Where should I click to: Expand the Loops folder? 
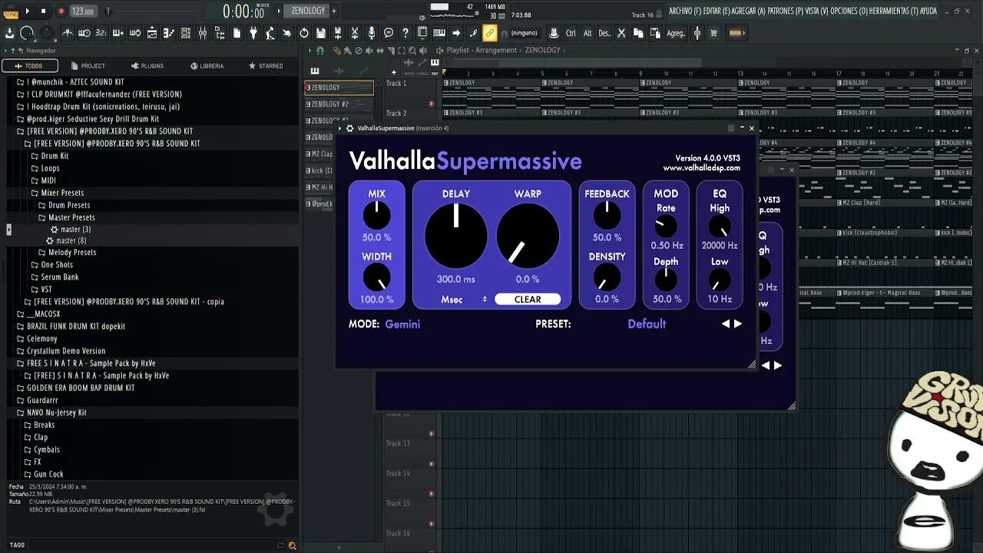point(50,168)
